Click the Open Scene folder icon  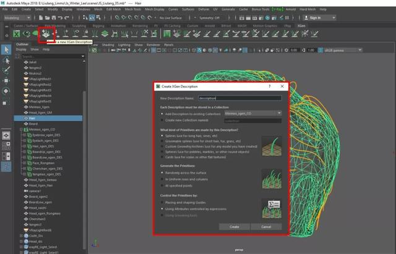[x=47, y=18]
